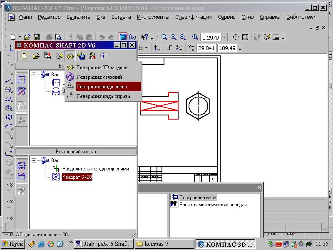Open the Сервис menu
Viewport: 333px width, 250px height.
tap(226, 17)
